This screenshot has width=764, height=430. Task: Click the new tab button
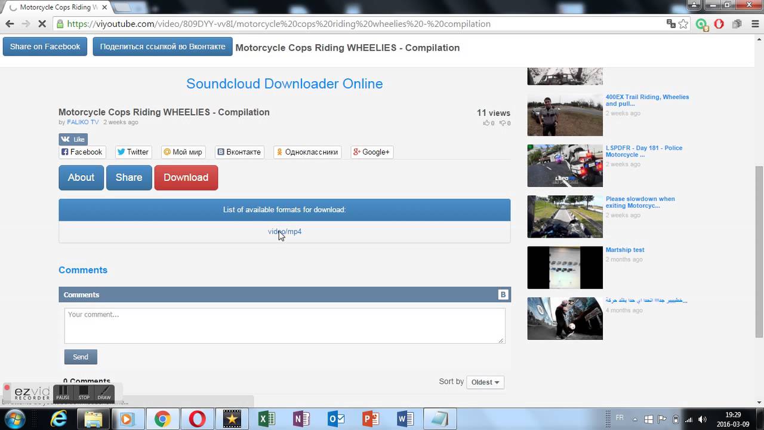pyautogui.click(x=122, y=8)
